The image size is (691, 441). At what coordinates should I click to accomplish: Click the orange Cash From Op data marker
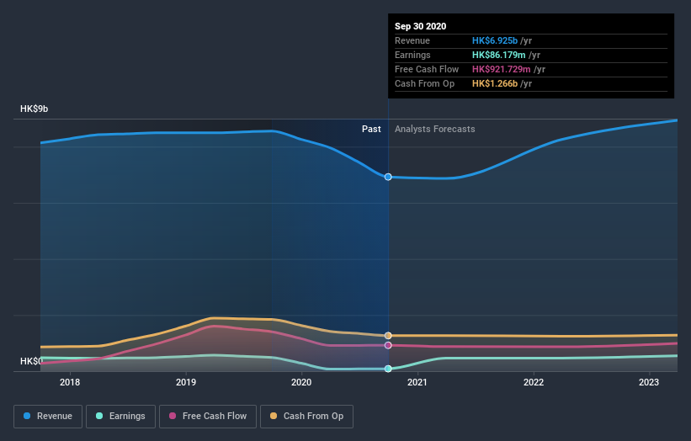388,336
